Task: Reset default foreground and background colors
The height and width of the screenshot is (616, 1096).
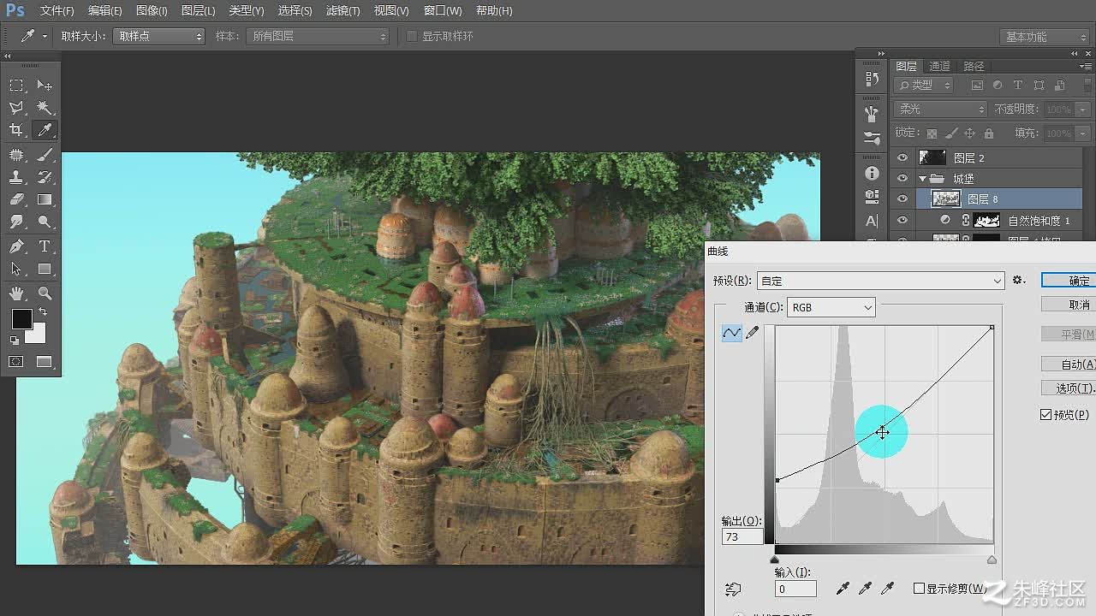Action: point(15,340)
